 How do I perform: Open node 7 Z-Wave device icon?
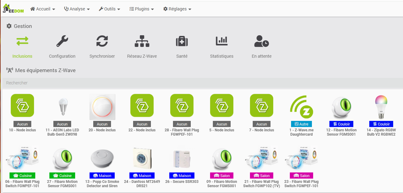[262, 105]
